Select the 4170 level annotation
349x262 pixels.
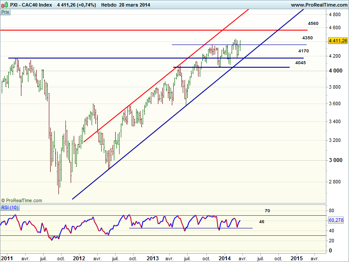coord(304,51)
